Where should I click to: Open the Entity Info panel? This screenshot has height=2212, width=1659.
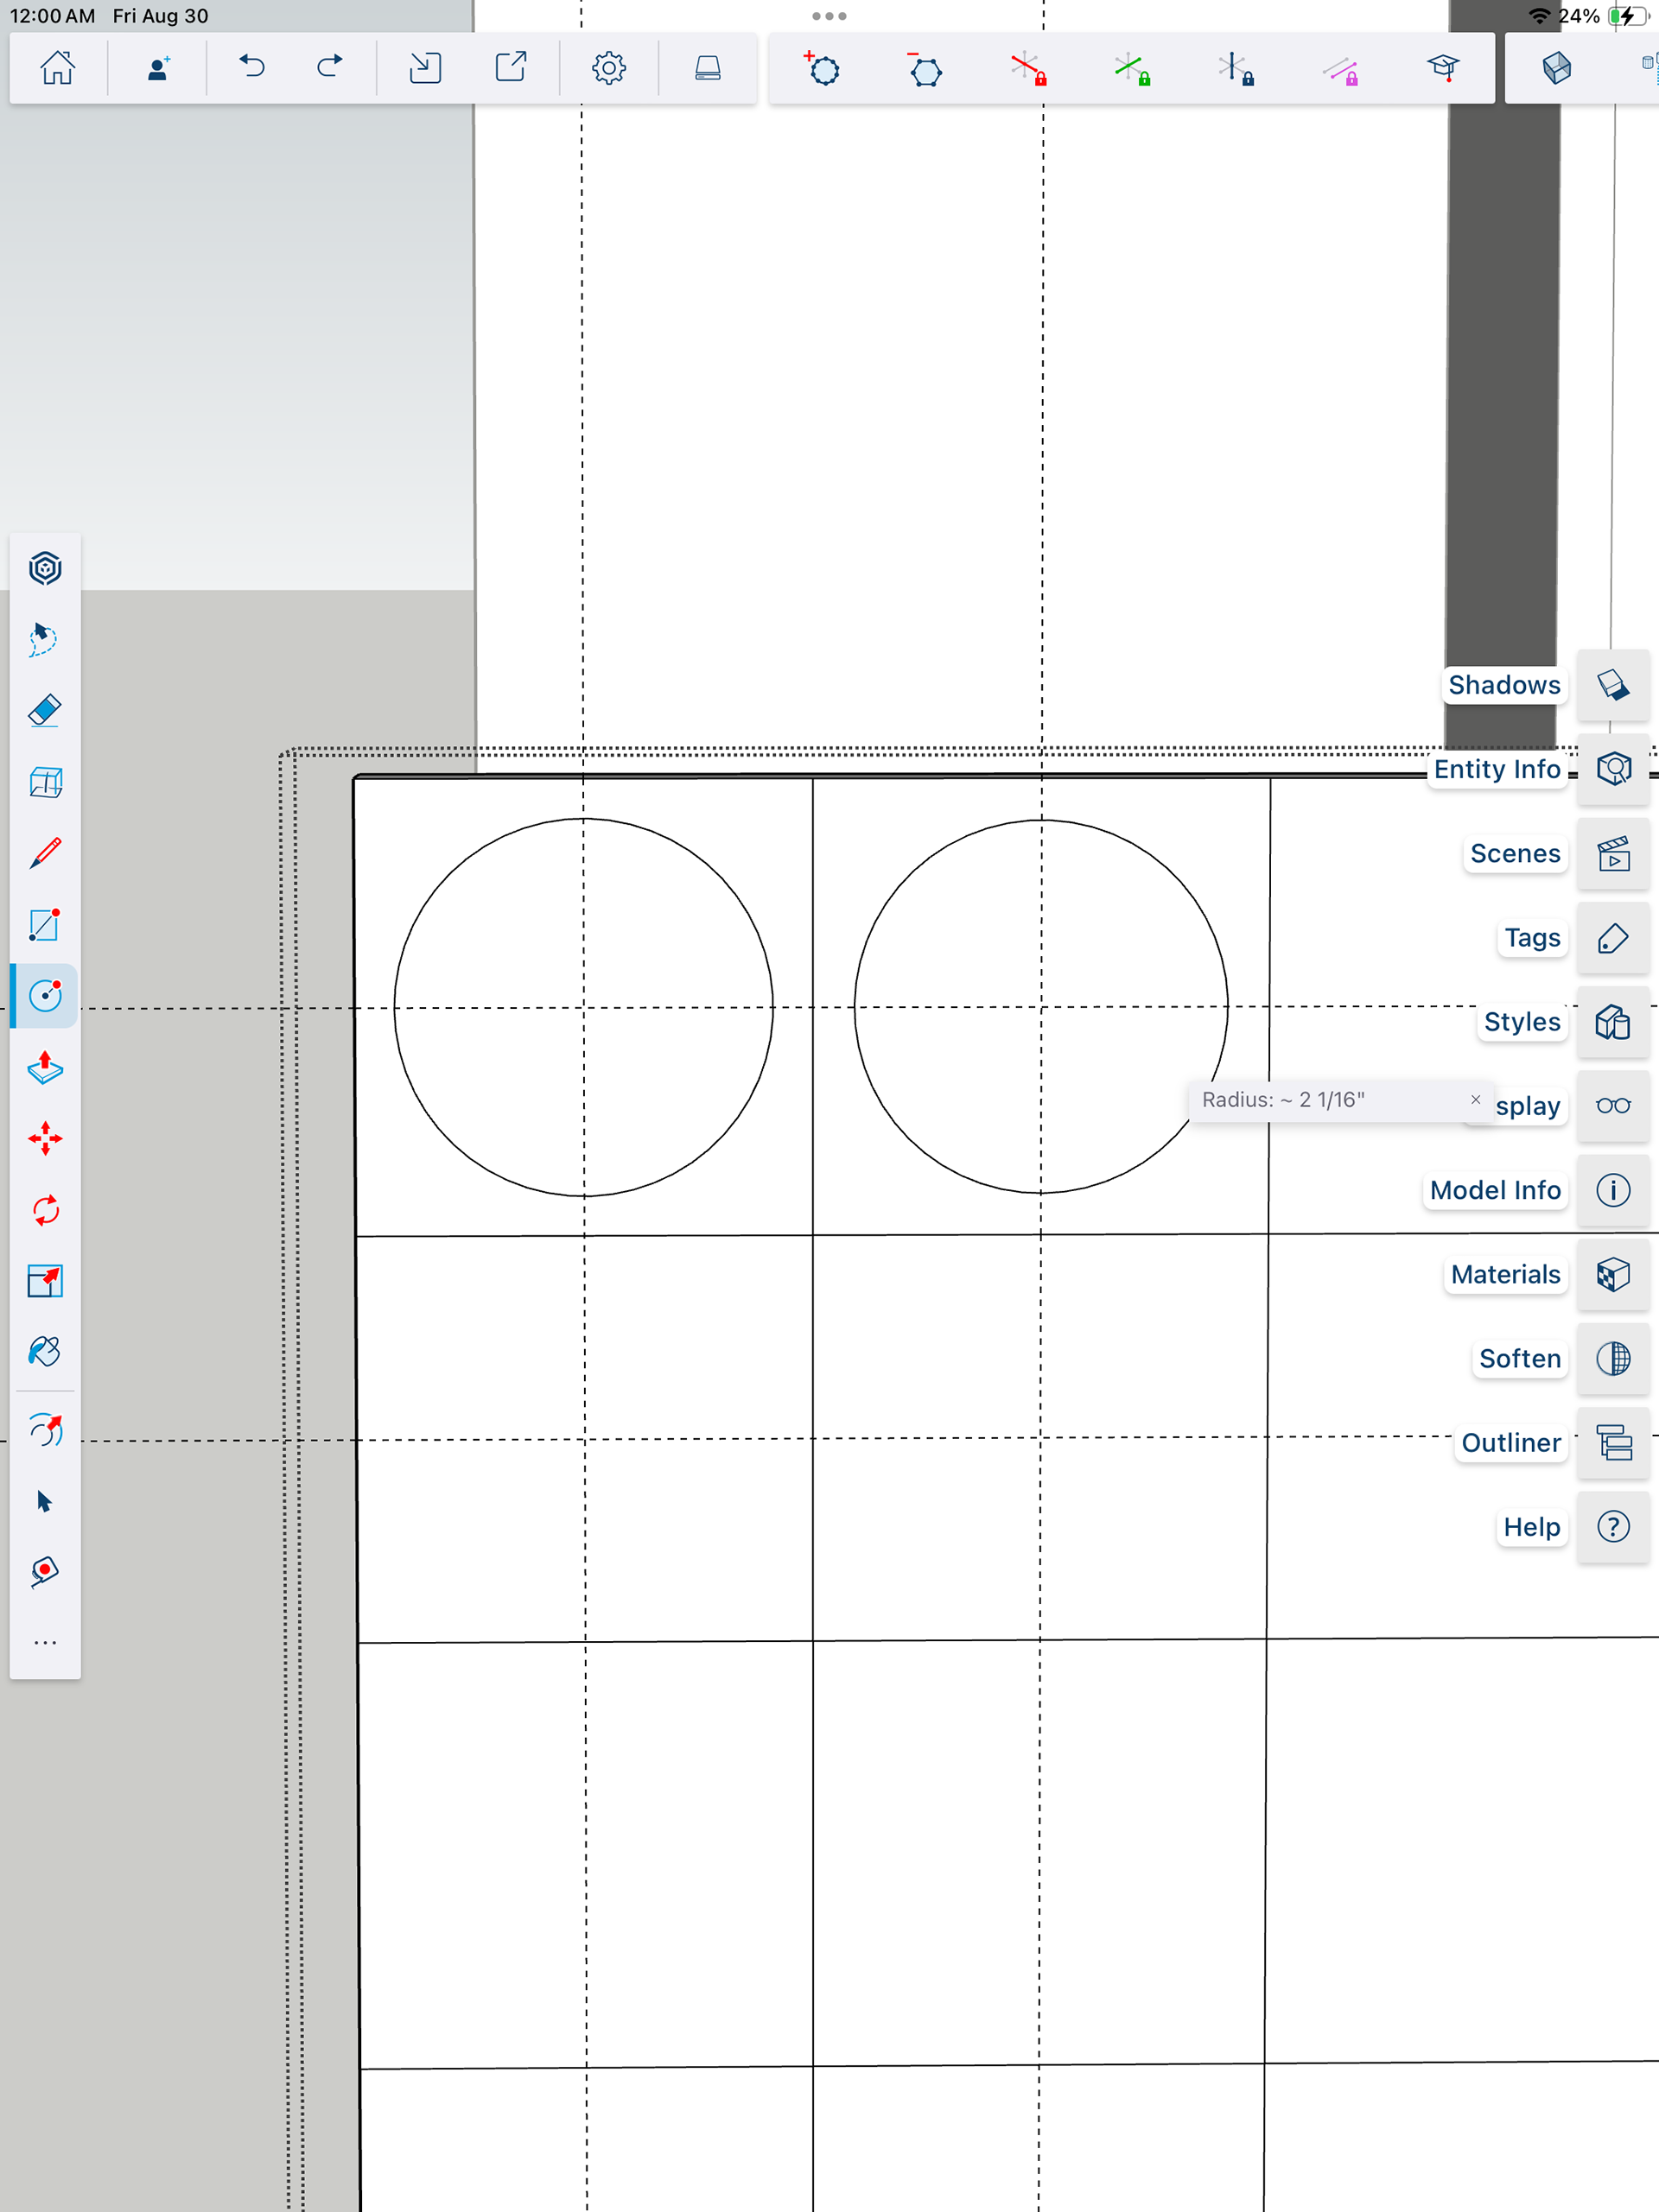coord(1612,769)
